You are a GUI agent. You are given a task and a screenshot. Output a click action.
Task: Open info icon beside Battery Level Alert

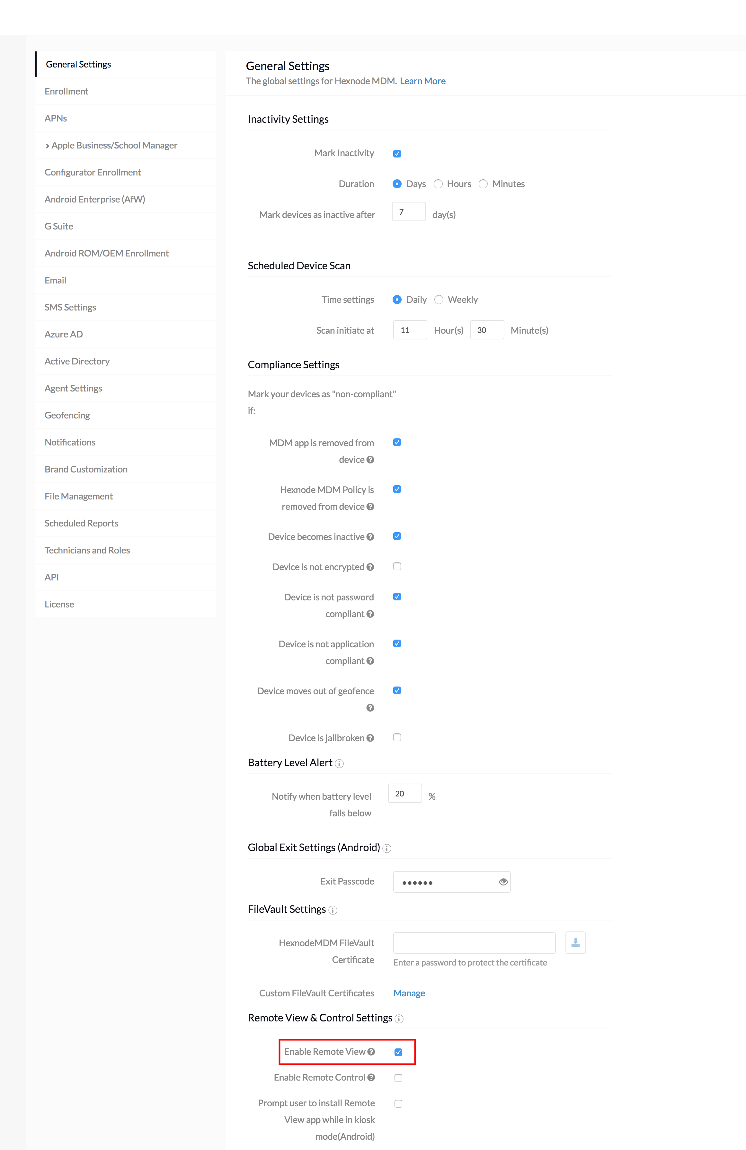[x=340, y=763]
